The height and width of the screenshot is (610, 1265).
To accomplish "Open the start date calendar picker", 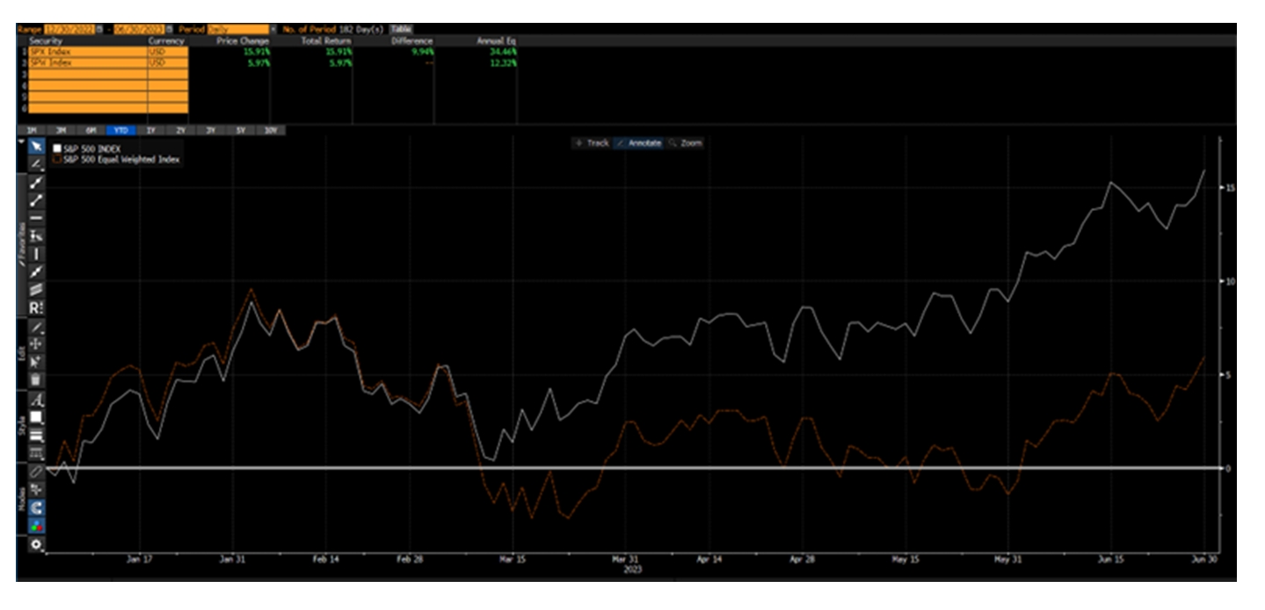I will tap(98, 29).
